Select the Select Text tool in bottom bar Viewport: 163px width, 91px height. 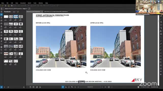69,87
